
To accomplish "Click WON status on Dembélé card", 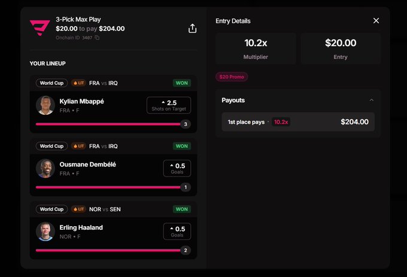I will tap(182, 146).
